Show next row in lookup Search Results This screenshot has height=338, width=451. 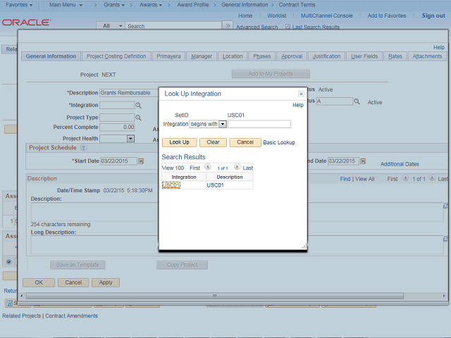coord(237,167)
